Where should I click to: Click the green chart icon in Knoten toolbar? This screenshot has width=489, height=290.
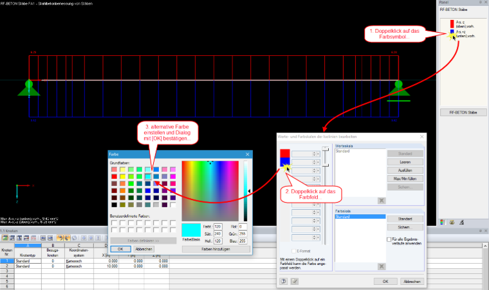pyautogui.click(x=5, y=238)
